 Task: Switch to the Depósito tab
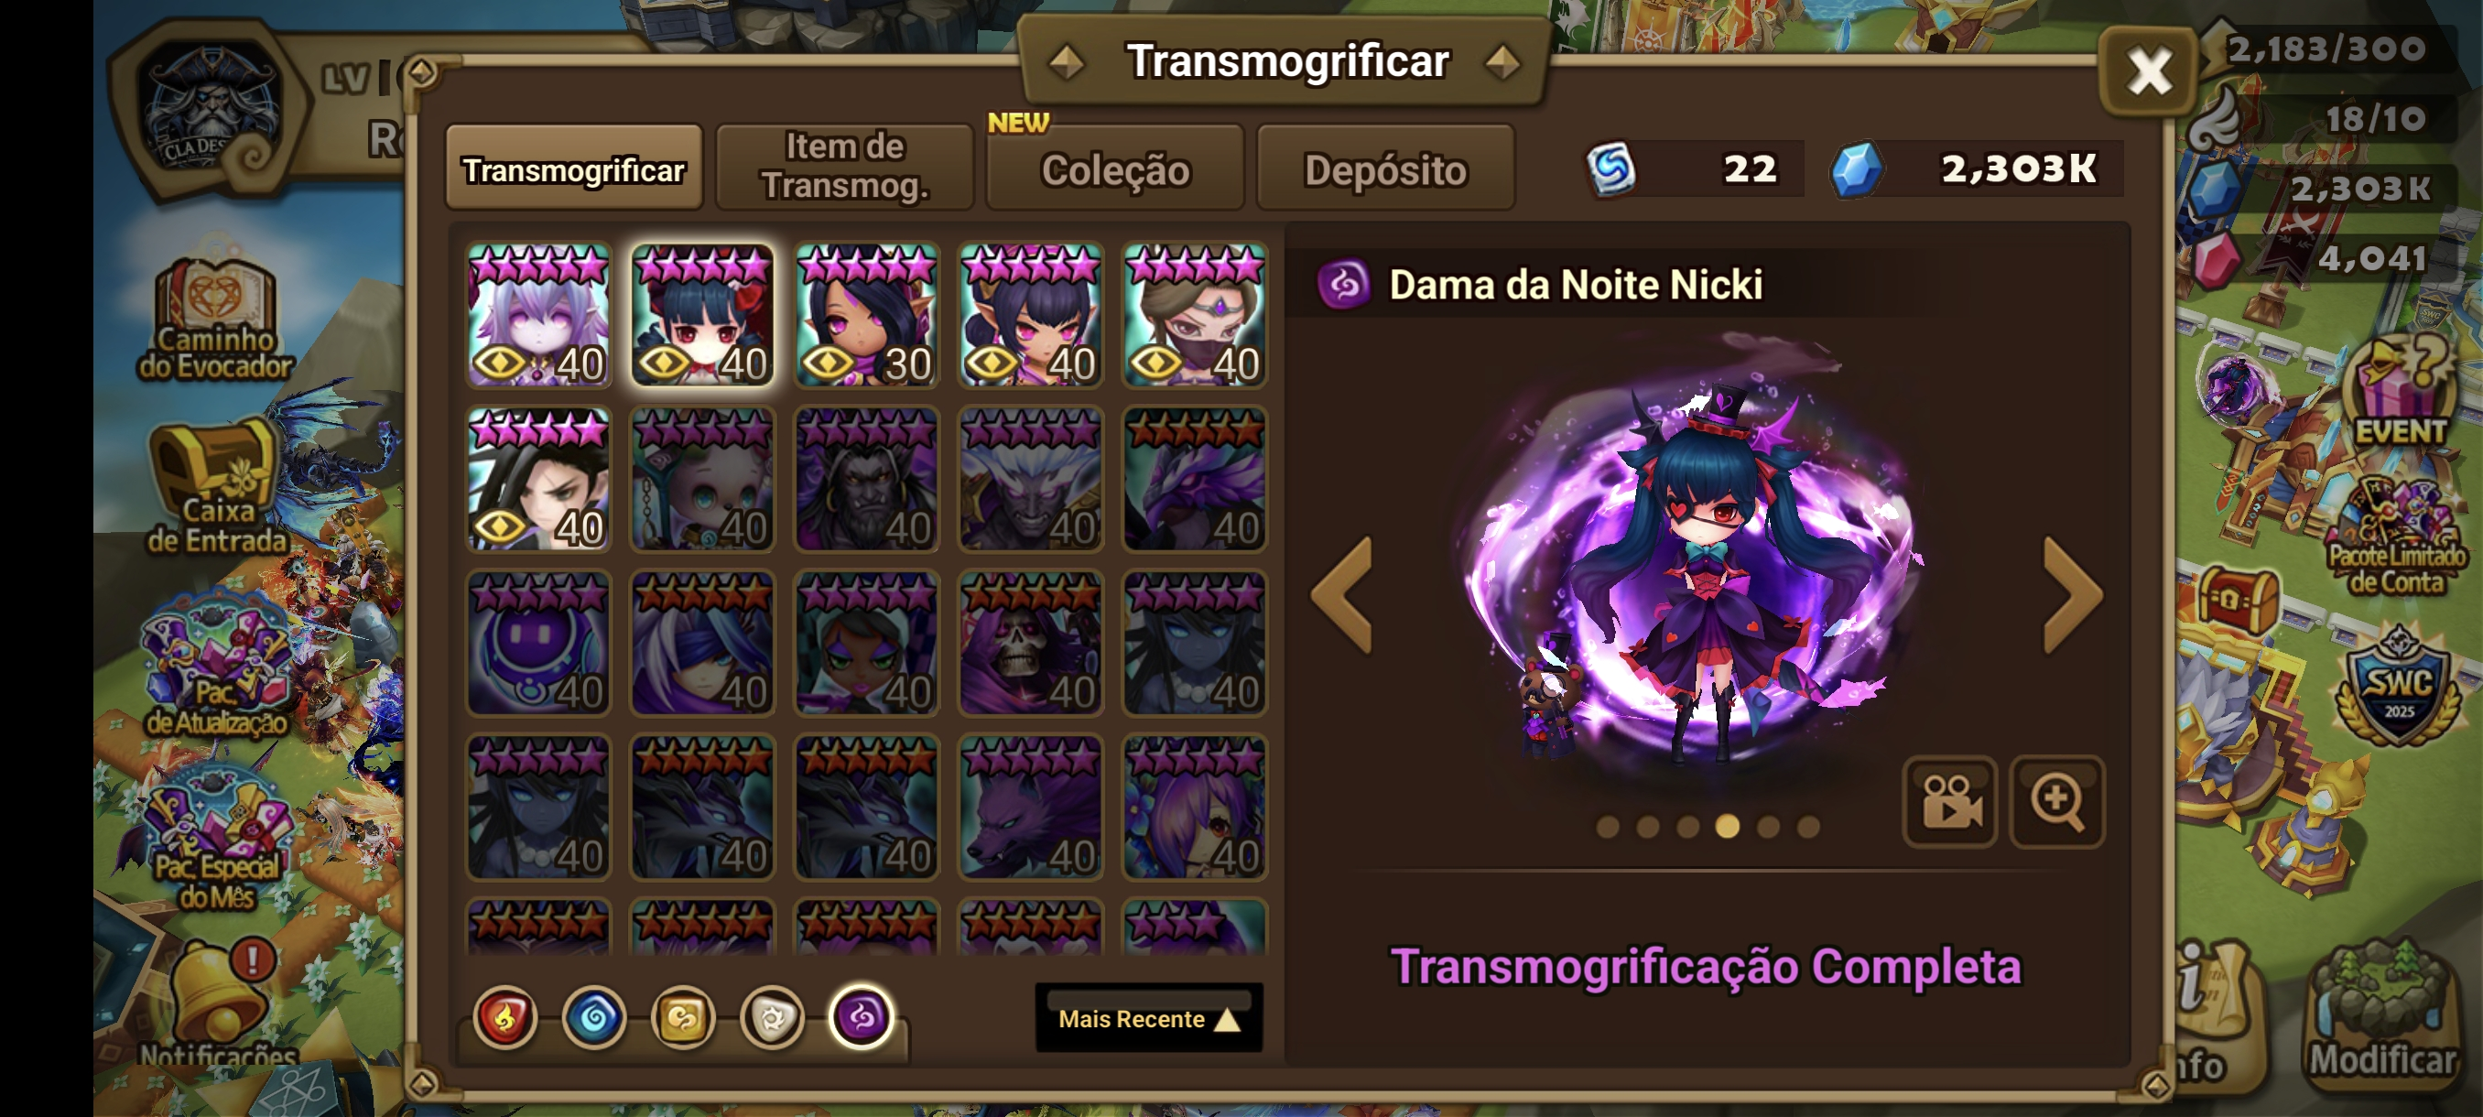(x=1385, y=169)
